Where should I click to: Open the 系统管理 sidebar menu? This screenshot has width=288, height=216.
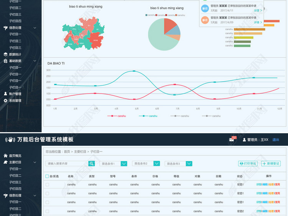15,101
